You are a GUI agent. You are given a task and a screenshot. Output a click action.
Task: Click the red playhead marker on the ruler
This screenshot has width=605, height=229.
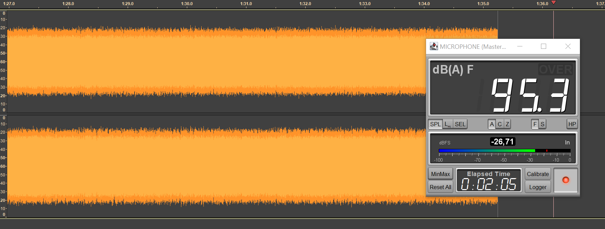(x=553, y=2)
